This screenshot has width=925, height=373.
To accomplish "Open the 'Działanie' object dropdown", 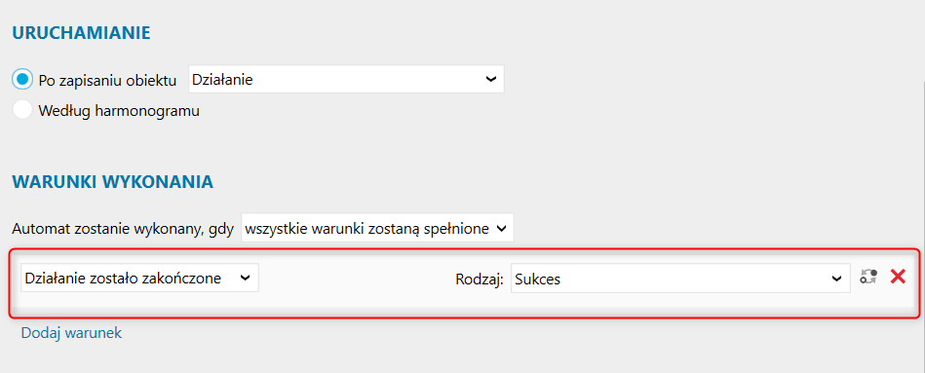I will [x=346, y=80].
